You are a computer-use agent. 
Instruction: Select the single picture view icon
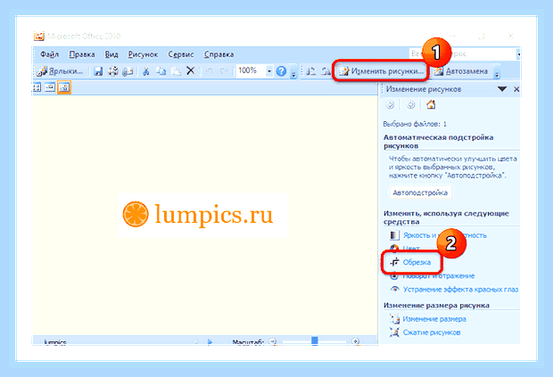(x=64, y=87)
